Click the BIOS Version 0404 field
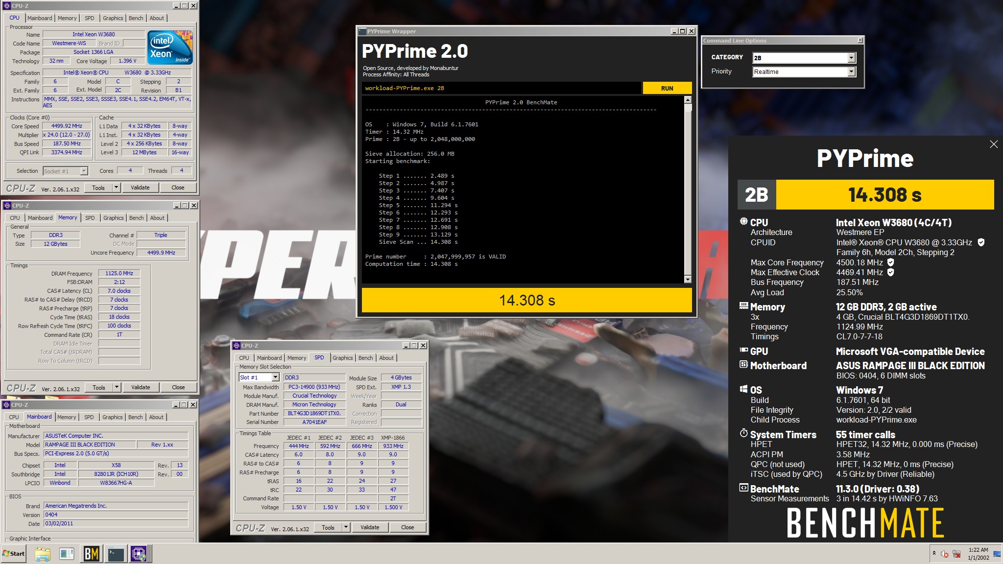Screen dimensions: 1003x564 (x=116, y=515)
